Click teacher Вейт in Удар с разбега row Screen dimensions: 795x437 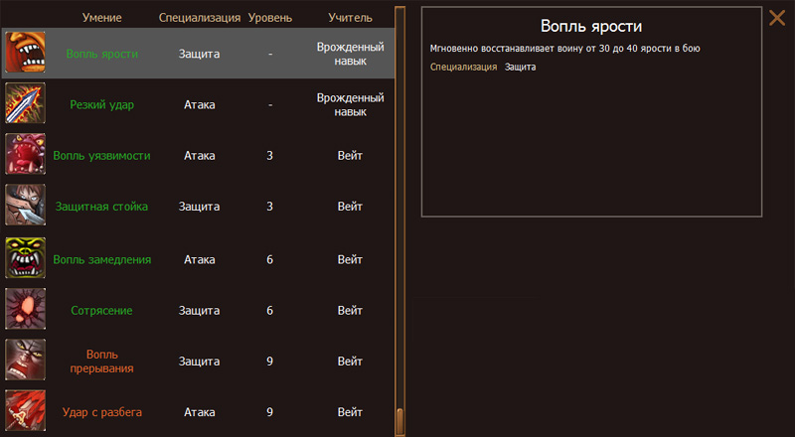[x=350, y=412]
